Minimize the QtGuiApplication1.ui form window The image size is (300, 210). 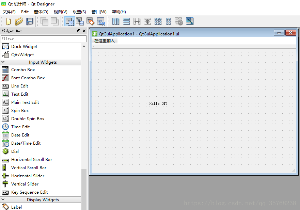pyautogui.click(x=279, y=33)
